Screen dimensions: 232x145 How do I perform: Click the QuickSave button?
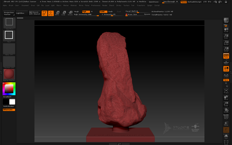point(154,2)
